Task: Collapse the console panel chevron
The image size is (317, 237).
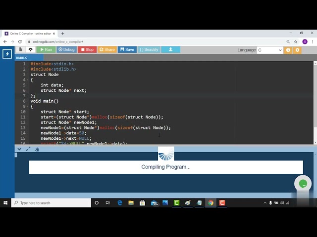Action: coord(19,149)
